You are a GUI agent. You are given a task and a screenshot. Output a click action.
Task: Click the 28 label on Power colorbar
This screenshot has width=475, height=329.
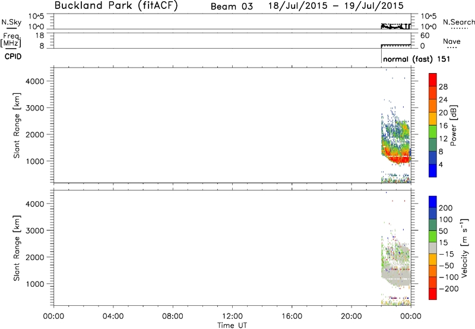pos(443,87)
